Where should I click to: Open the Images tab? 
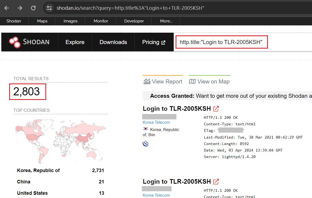[x=71, y=21]
